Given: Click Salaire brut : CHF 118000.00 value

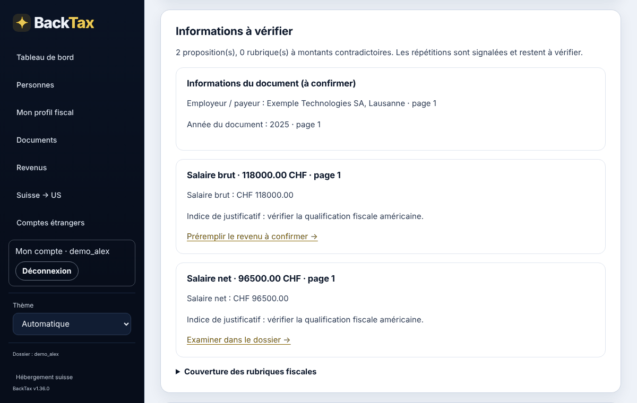Looking at the screenshot, I should [240, 195].
